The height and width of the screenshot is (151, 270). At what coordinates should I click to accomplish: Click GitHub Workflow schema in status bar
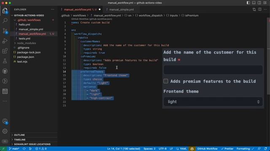point(207,148)
